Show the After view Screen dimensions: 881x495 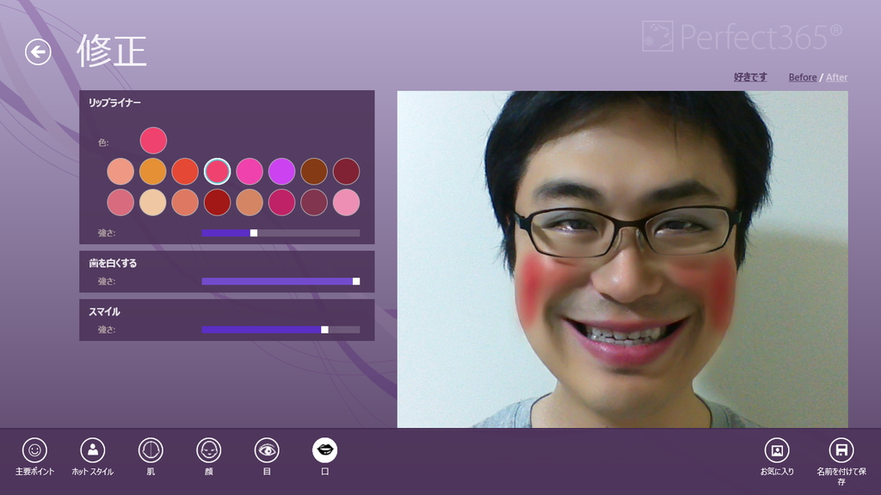click(x=836, y=77)
